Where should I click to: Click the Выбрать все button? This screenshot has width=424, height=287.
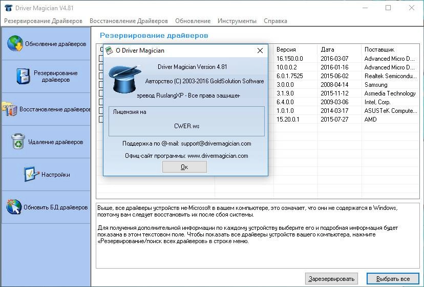tap(393, 279)
